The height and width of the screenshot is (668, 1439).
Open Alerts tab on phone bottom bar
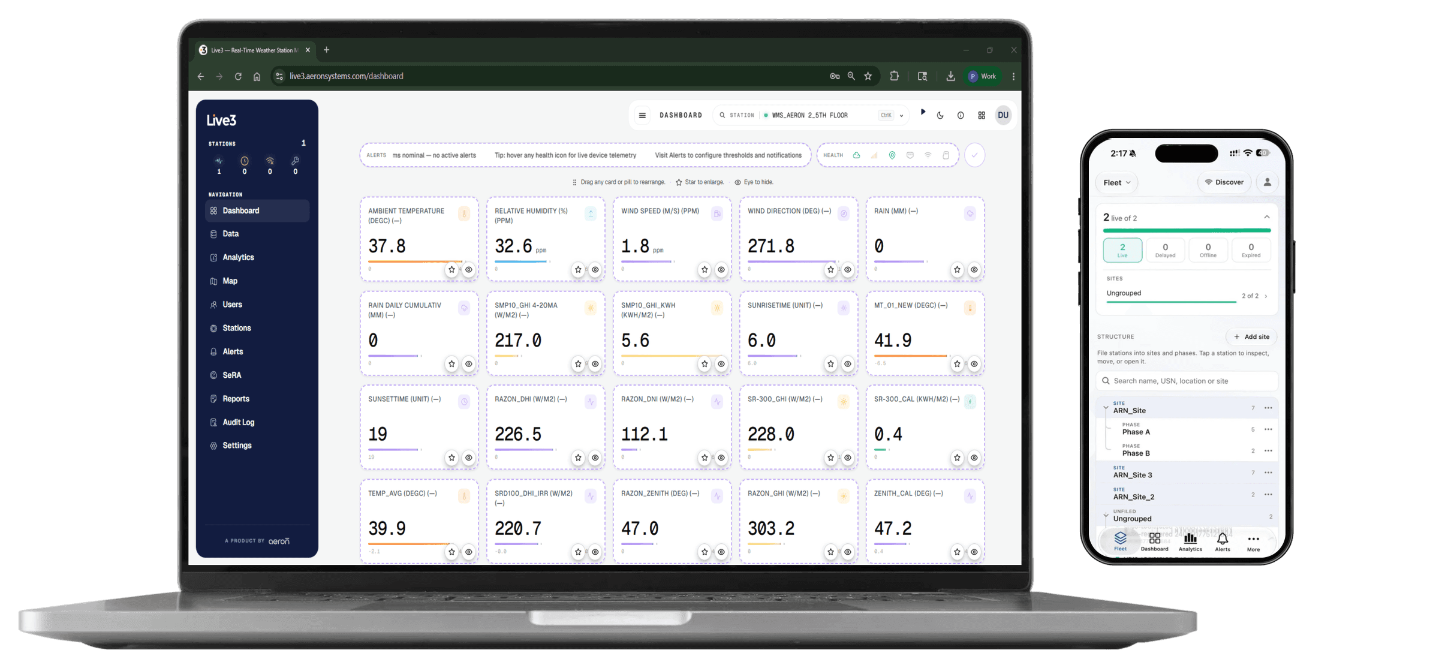pyautogui.click(x=1223, y=542)
